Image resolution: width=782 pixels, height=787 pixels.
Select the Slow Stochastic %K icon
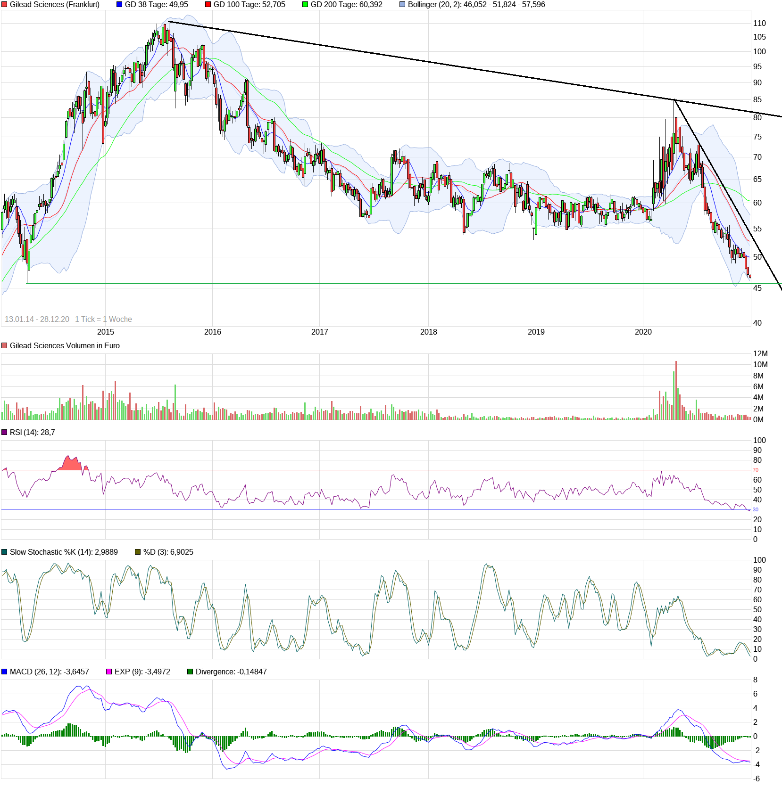click(5, 551)
